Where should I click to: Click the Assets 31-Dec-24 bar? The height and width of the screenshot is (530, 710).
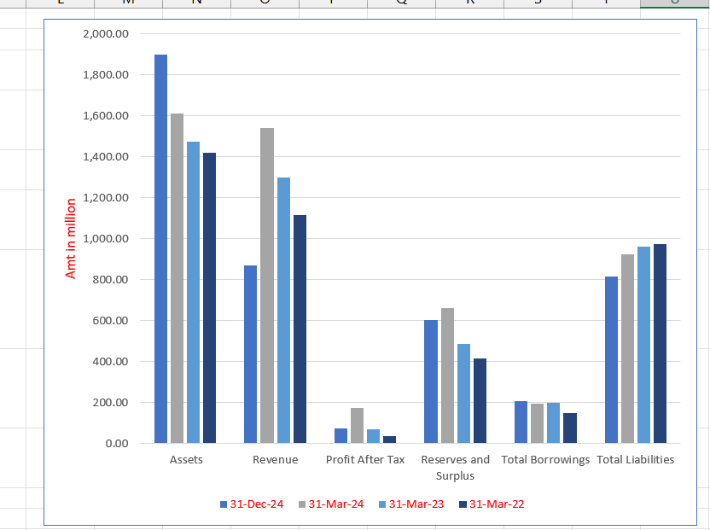(x=160, y=249)
